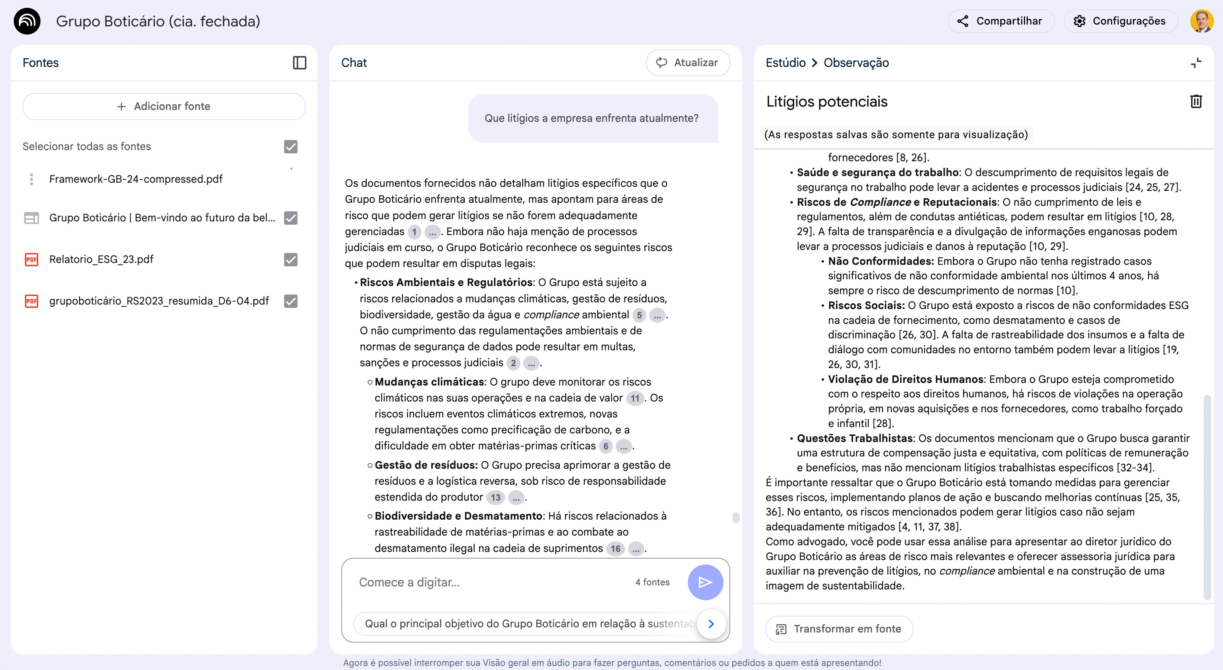Collapse the Fontes side panel icon
Viewport: 1223px width, 670px height.
(x=299, y=63)
